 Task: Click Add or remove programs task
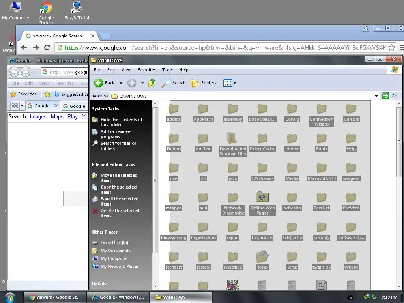tap(116, 134)
